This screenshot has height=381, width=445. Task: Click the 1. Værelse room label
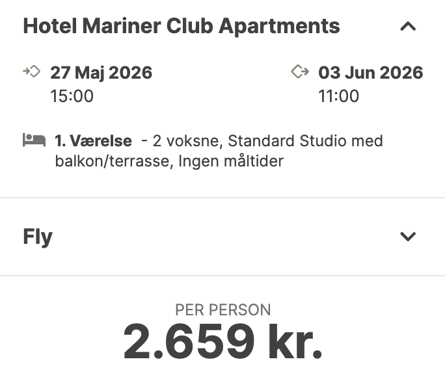93,140
